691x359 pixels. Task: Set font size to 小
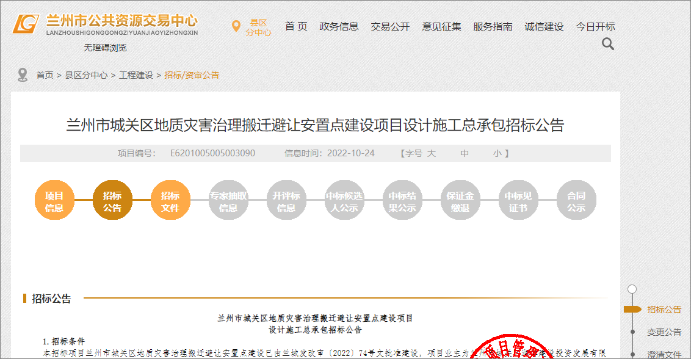pos(497,153)
